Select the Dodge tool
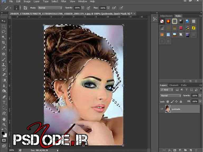203x152 pixels. coord(4,91)
